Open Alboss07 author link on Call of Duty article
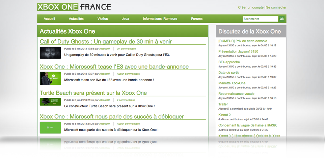Screen dimensions: 325x158 point(105,49)
